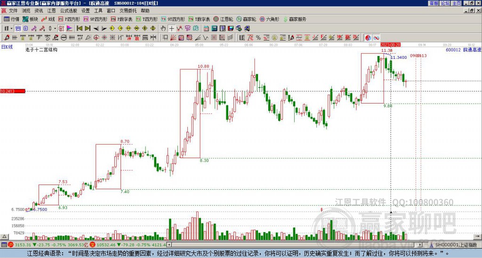Click the red 10.2413 price tag
This screenshot has height=258, width=482.
(x=13, y=91)
